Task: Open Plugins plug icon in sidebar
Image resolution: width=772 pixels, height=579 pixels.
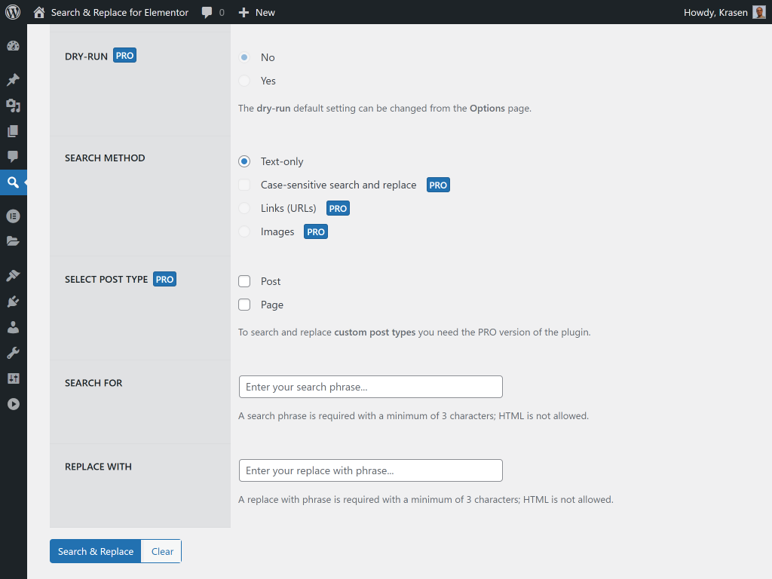Action: [x=14, y=302]
